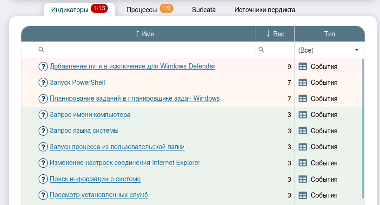Click help icon next to Запрос имени компьютера
The image size is (380, 205).
coord(43,115)
